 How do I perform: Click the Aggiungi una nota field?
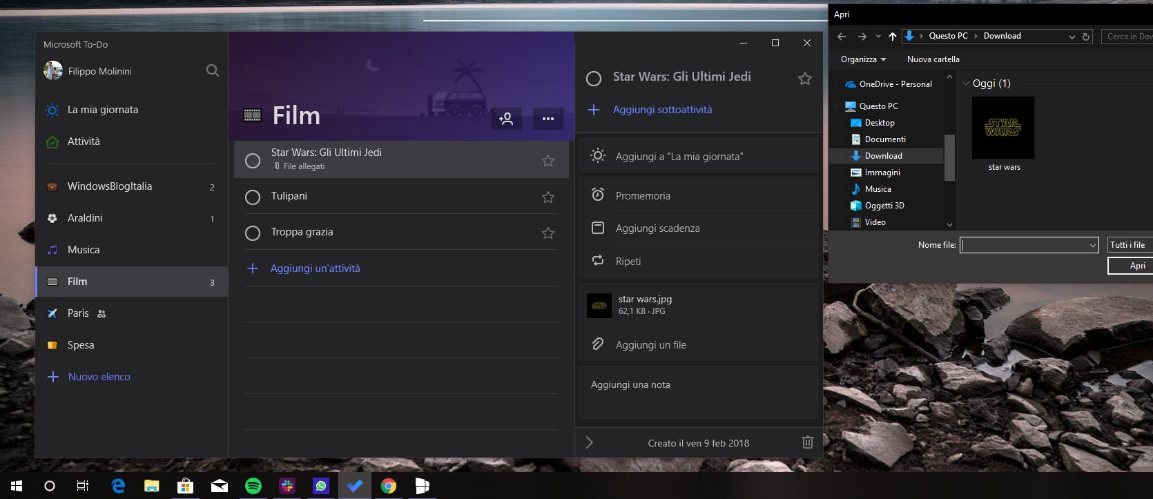pos(699,392)
